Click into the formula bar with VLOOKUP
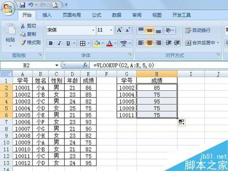The image size is (228, 171). coord(159,66)
